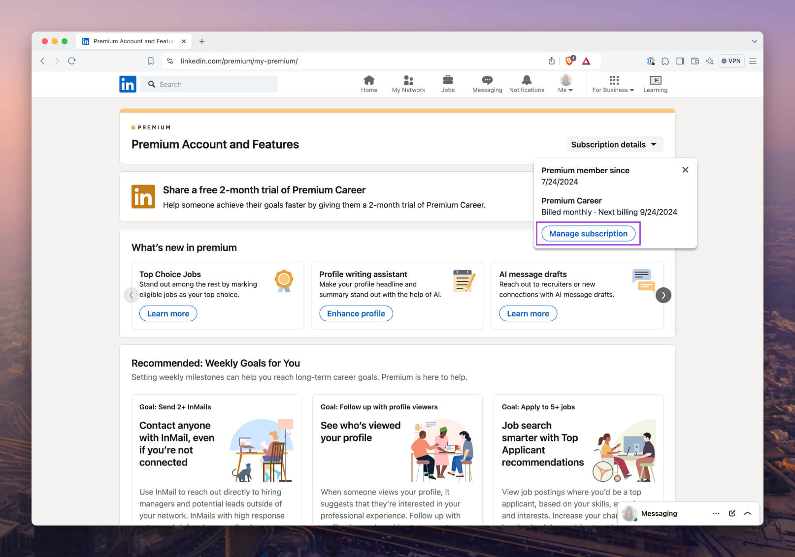Click the site settings icon in address bar
795x557 pixels.
(x=170, y=61)
